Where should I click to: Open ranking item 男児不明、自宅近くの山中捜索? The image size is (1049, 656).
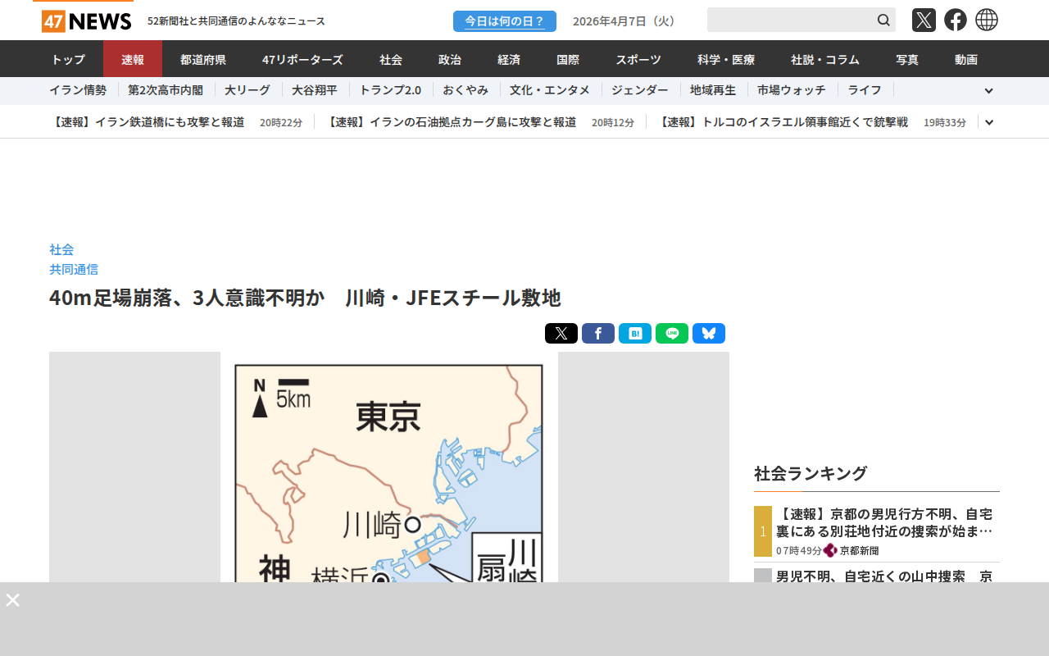[884, 576]
